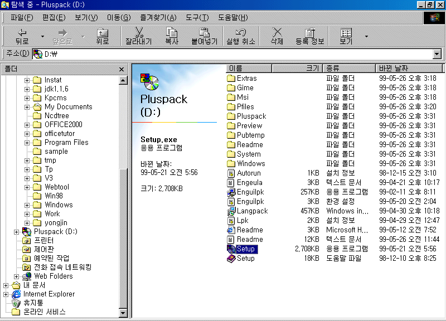The width and height of the screenshot is (446, 321).
Task: Select the 내 문서 folder icon in tree
Action: click(16, 285)
